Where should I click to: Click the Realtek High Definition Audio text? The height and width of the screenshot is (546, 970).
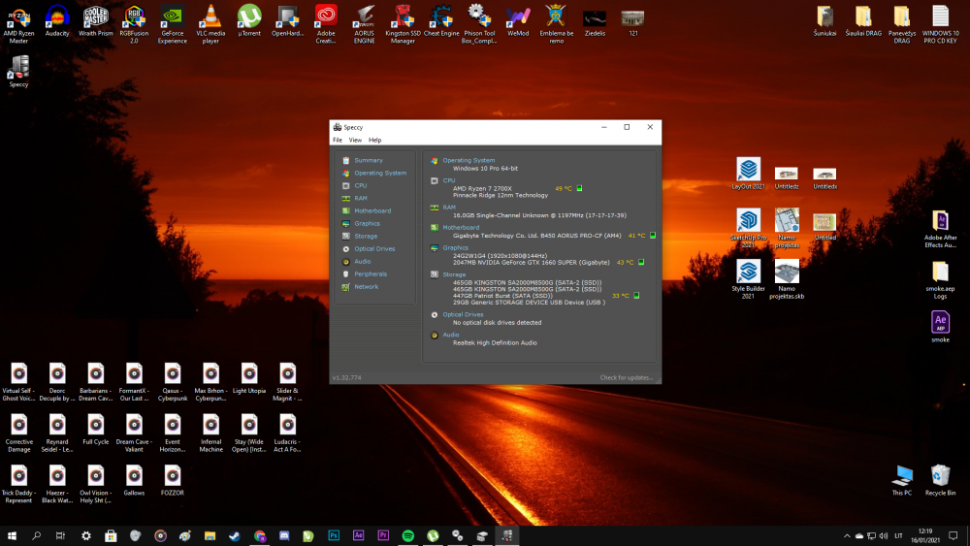(495, 342)
